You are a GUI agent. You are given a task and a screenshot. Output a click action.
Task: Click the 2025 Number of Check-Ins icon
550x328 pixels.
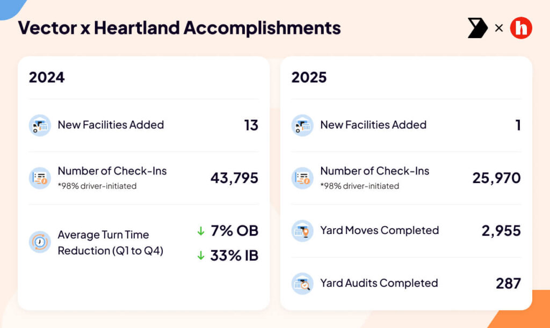pos(302,178)
